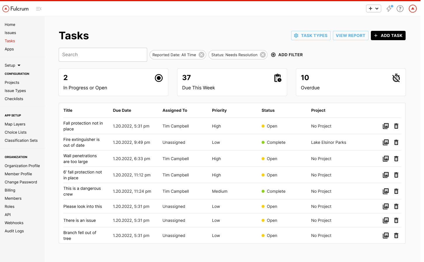Go to Issues in the sidebar
Image resolution: width=424 pixels, height=262 pixels.
click(x=10, y=33)
